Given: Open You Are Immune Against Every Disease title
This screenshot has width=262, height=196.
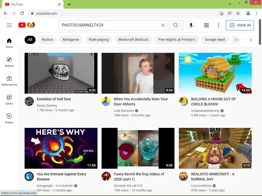Looking at the screenshot, I should tap(61, 177).
